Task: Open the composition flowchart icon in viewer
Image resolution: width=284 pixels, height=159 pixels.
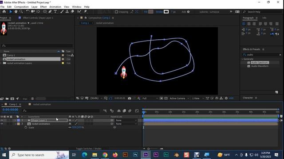Action: [221, 98]
